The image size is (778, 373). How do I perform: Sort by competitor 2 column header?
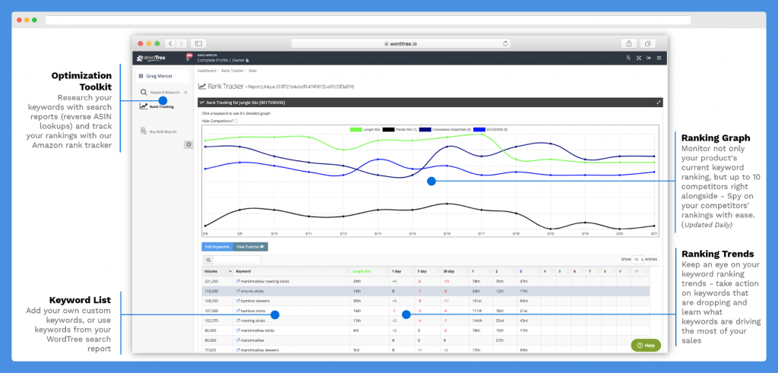pos(505,272)
